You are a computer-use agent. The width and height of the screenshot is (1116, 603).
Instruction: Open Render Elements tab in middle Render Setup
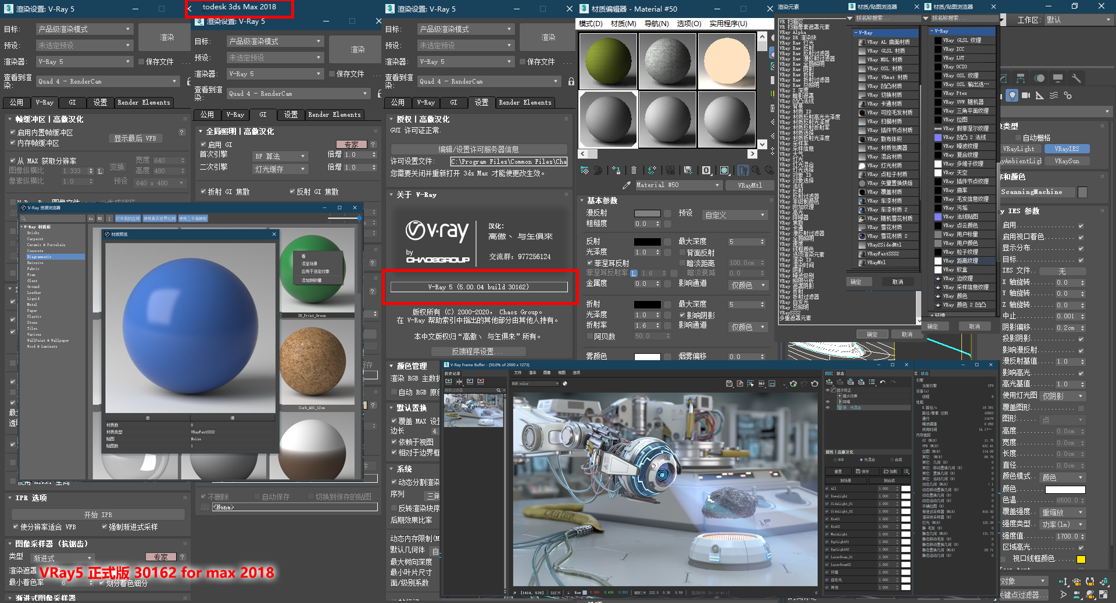[334, 114]
